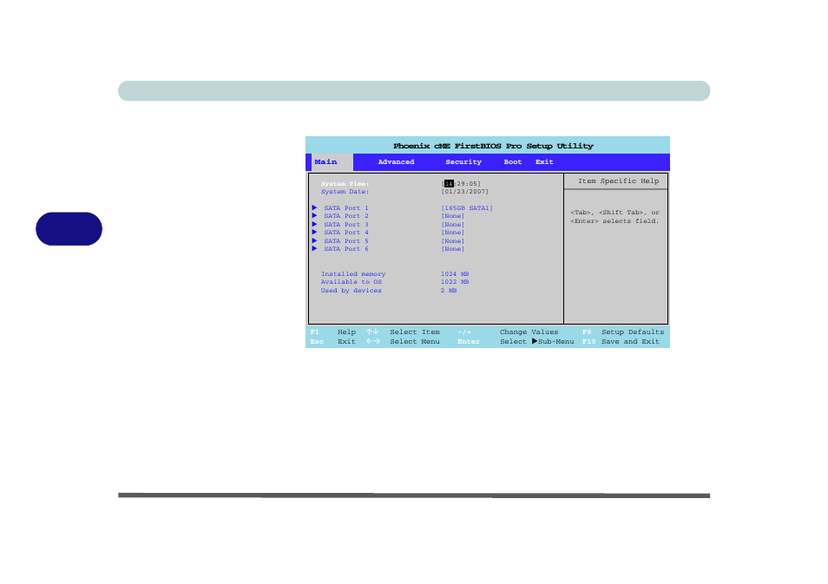Image resolution: width=828 pixels, height=584 pixels.
Task: Click the Phoenix cME FirstBIOS Pro title
Action: point(493,146)
